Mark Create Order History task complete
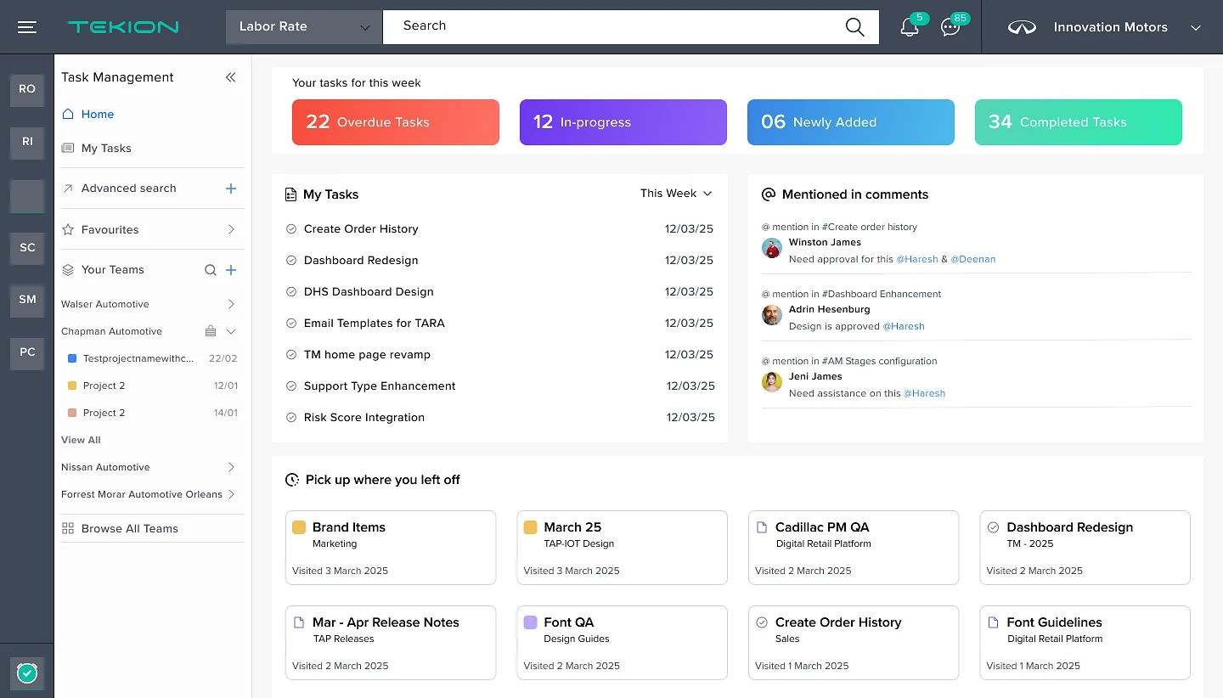 coord(291,229)
